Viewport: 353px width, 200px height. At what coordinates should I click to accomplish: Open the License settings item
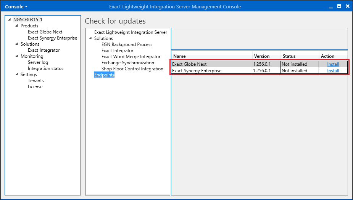click(35, 87)
